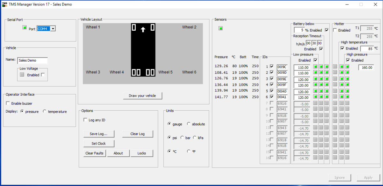Viewport: 383px width, 186px height.
Task: Click a gray status LED on sensor row 7
Action: click(x=316, y=103)
